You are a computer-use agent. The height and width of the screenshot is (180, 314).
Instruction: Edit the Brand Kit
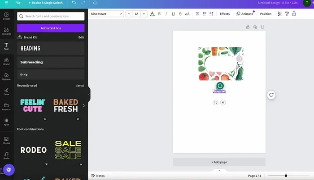point(81,37)
